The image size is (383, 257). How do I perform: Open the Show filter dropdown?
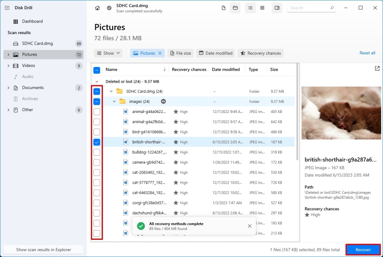click(x=108, y=53)
